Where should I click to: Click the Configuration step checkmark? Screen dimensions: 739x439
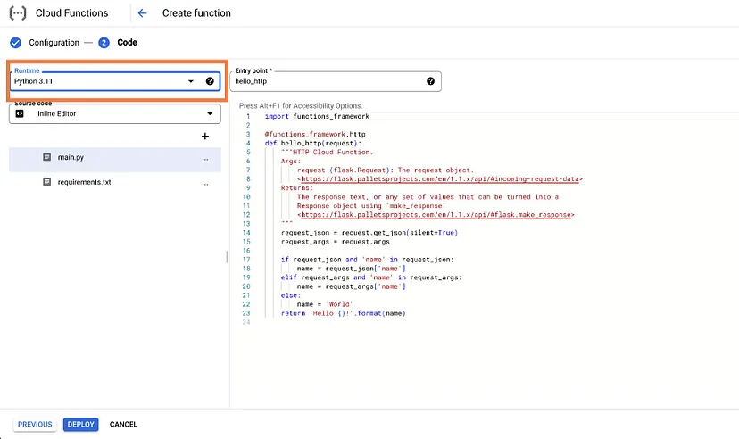click(15, 43)
